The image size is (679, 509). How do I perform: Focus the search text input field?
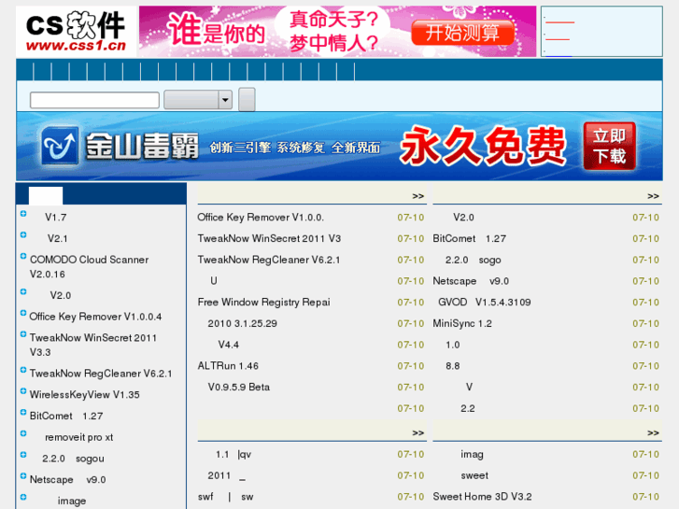[94, 100]
